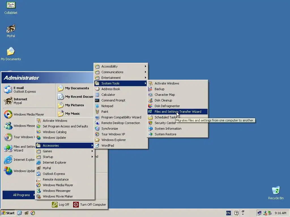Select Files and Settings Transfer Wizard entry
This screenshot has height=217, width=290.
178,112
